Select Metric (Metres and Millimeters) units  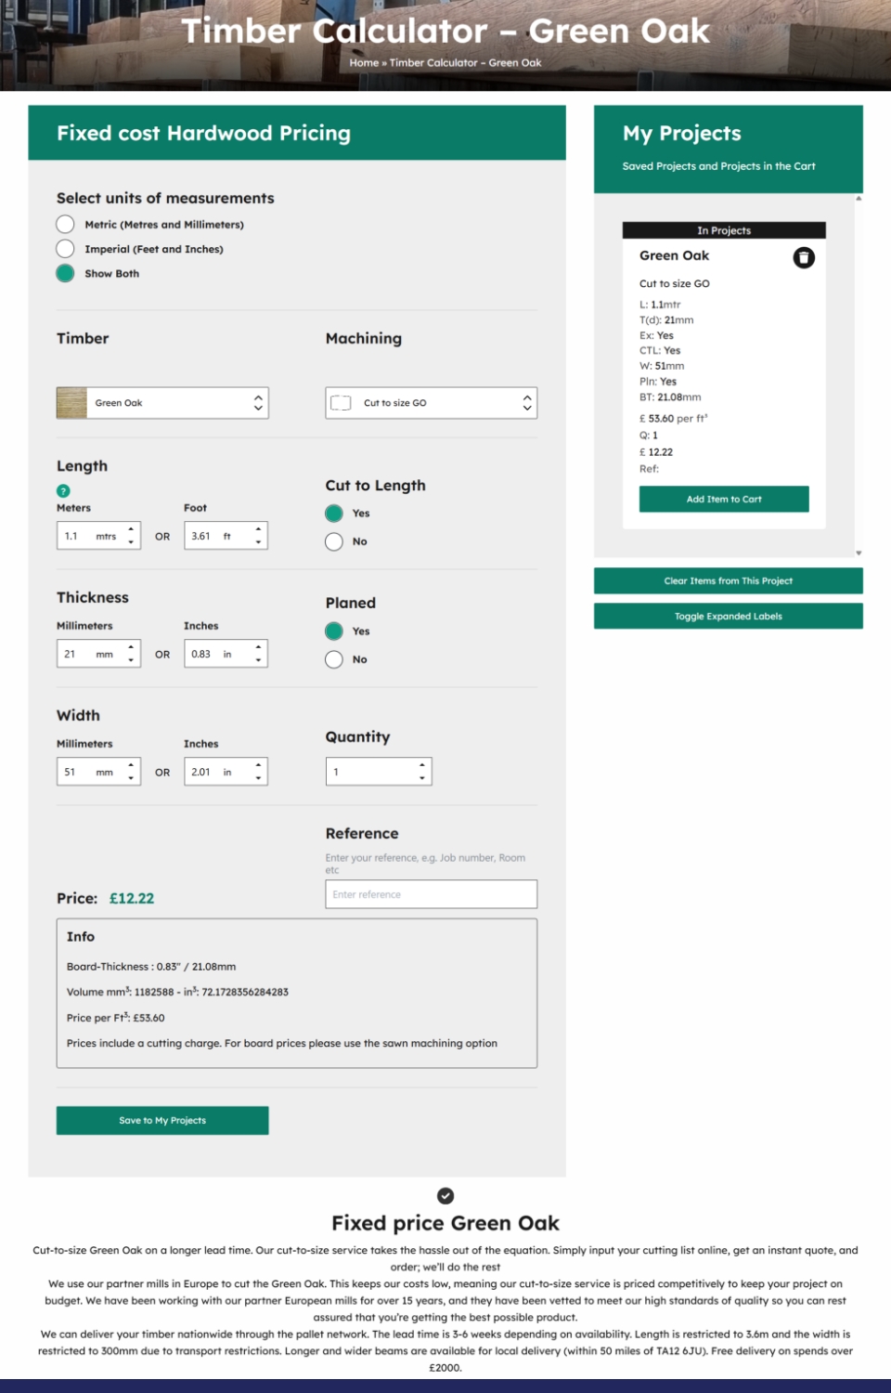pyautogui.click(x=65, y=224)
